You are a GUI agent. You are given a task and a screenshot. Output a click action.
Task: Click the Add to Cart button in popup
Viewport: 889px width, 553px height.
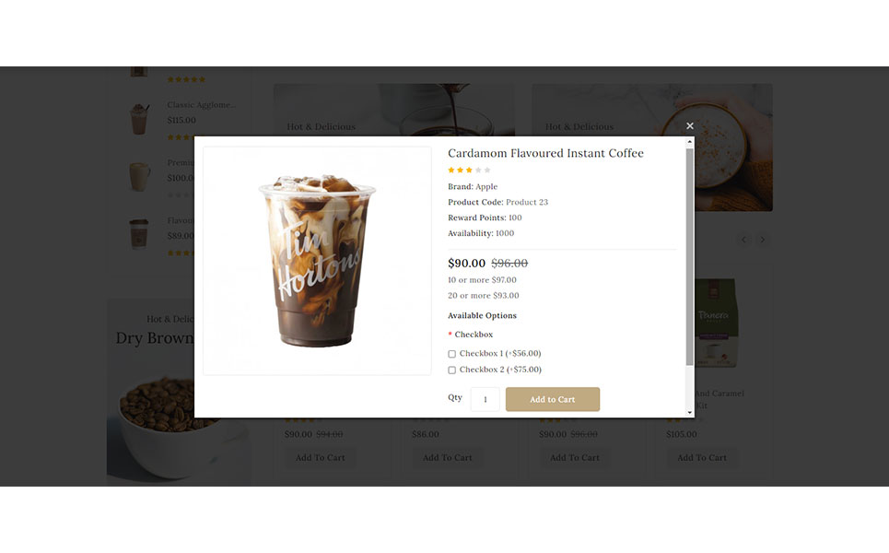552,399
